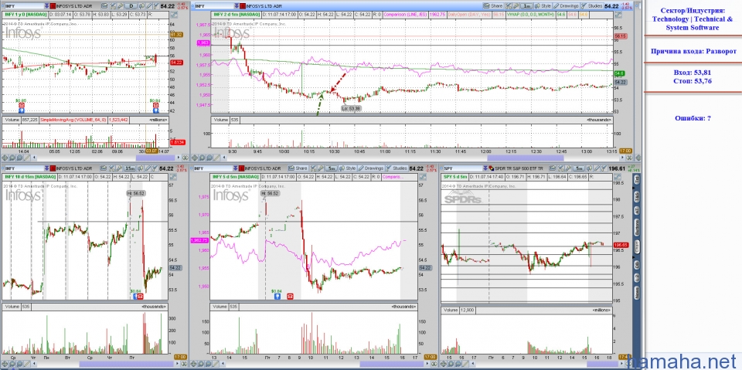Click the SPY symbol input field

(x=463, y=168)
